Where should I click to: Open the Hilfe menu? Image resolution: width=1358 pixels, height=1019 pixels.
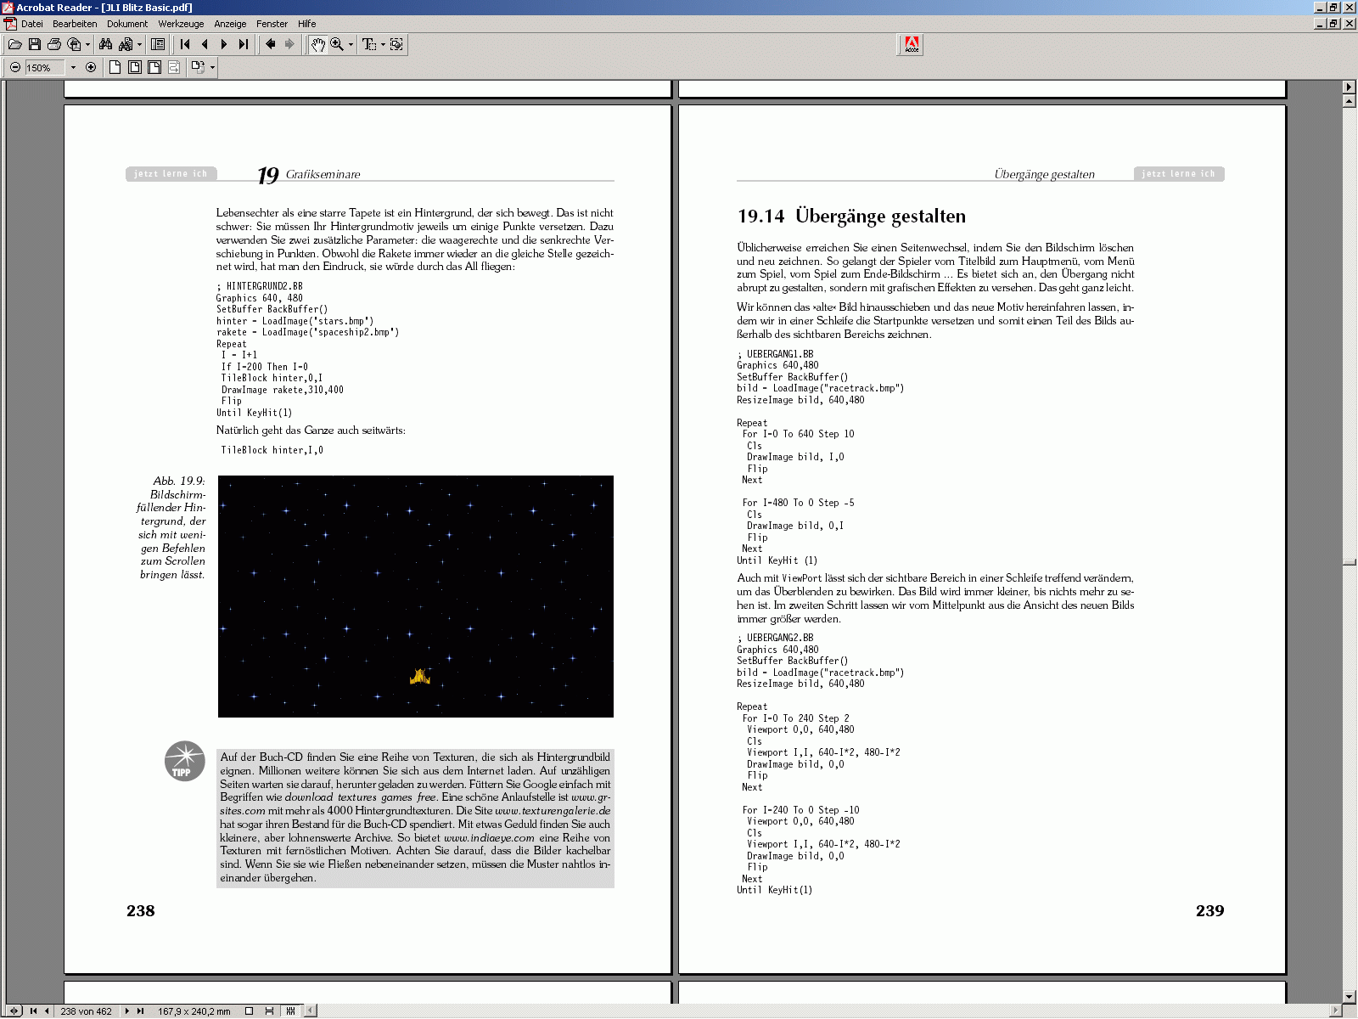(306, 24)
